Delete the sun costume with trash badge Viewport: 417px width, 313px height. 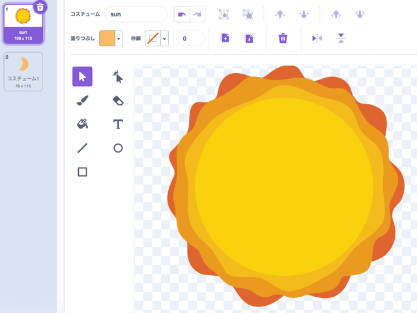pos(40,7)
